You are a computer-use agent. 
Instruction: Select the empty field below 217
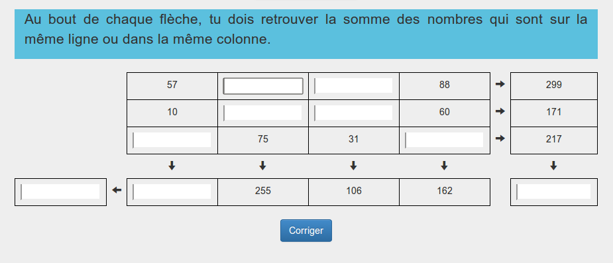pos(553,191)
